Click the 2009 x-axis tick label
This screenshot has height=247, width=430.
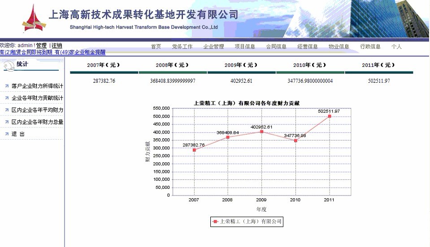click(261, 200)
